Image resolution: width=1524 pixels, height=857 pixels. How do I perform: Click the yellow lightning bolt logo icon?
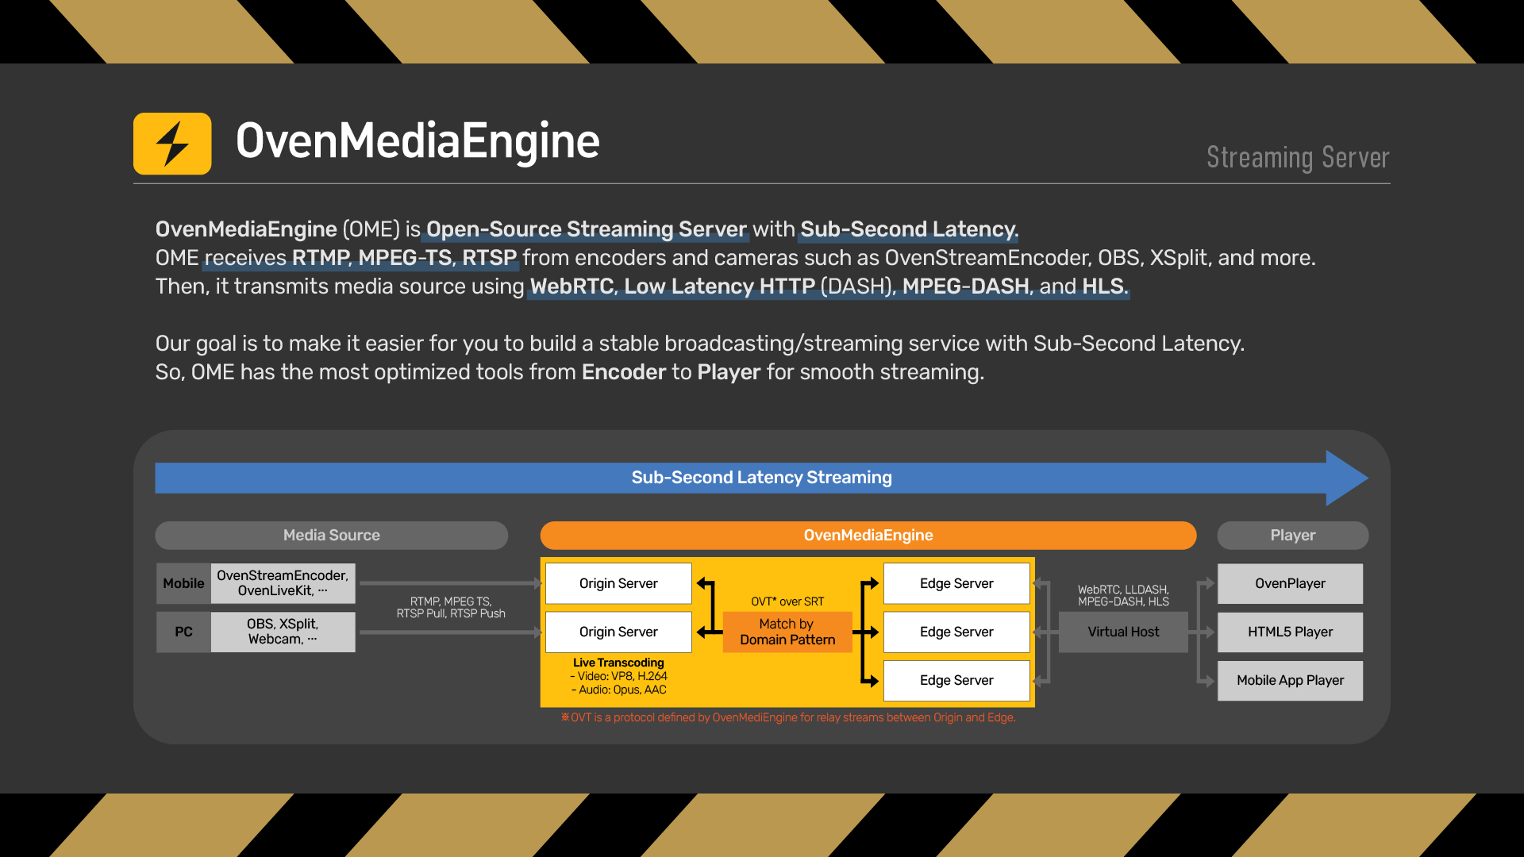(x=172, y=144)
